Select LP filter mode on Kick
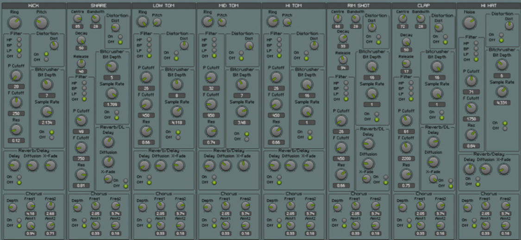The image size is (521, 240). 19,50
